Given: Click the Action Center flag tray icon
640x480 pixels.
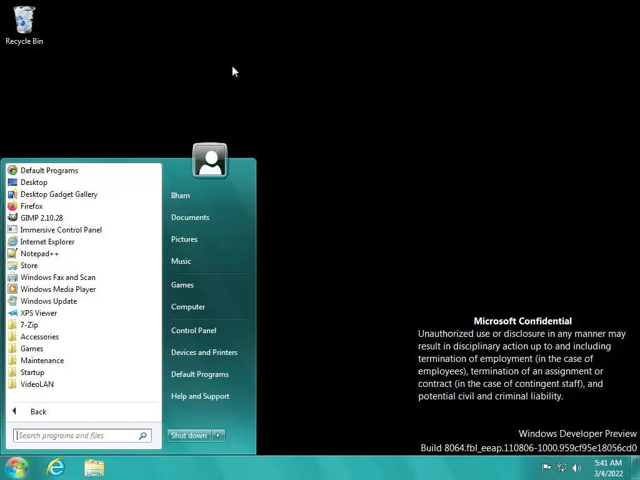Looking at the screenshot, I should click(x=546, y=467).
